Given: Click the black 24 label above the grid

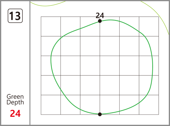Looking at the screenshot, I should click(100, 16).
